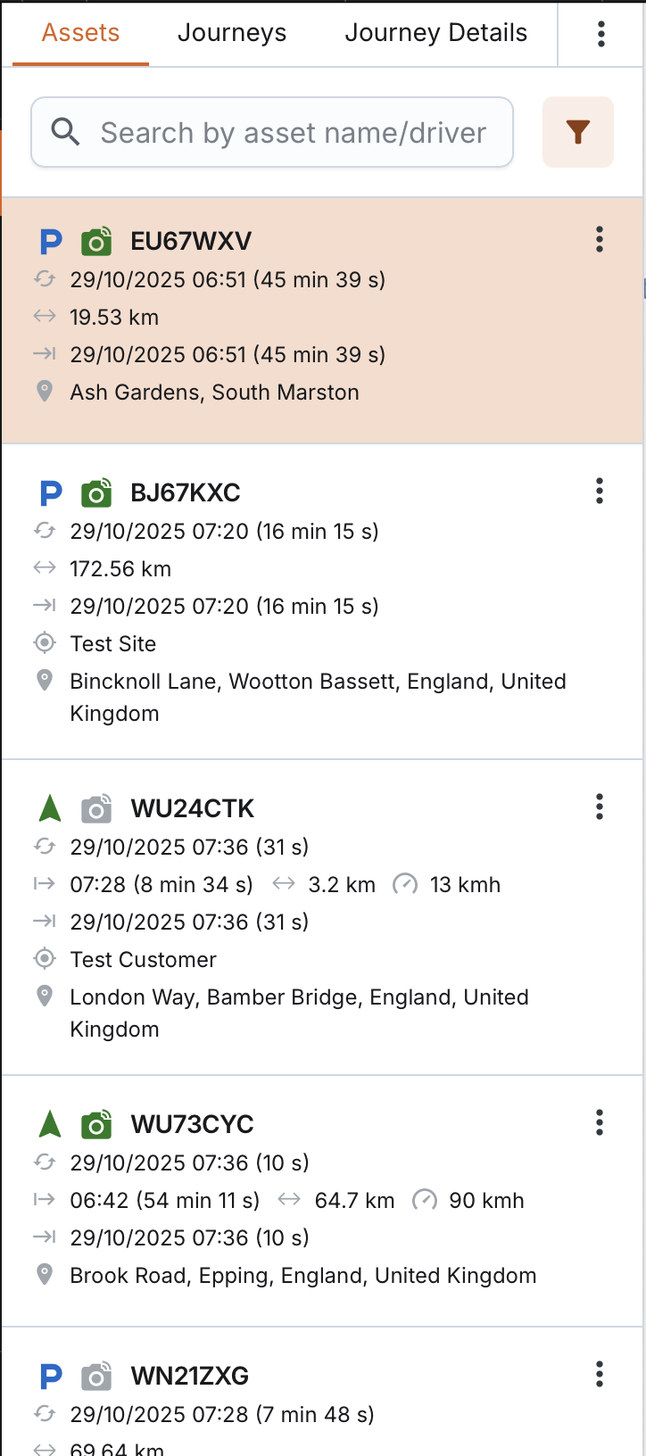Switch to the Journey Details tab
Viewport: 646px width, 1456px height.
[436, 33]
